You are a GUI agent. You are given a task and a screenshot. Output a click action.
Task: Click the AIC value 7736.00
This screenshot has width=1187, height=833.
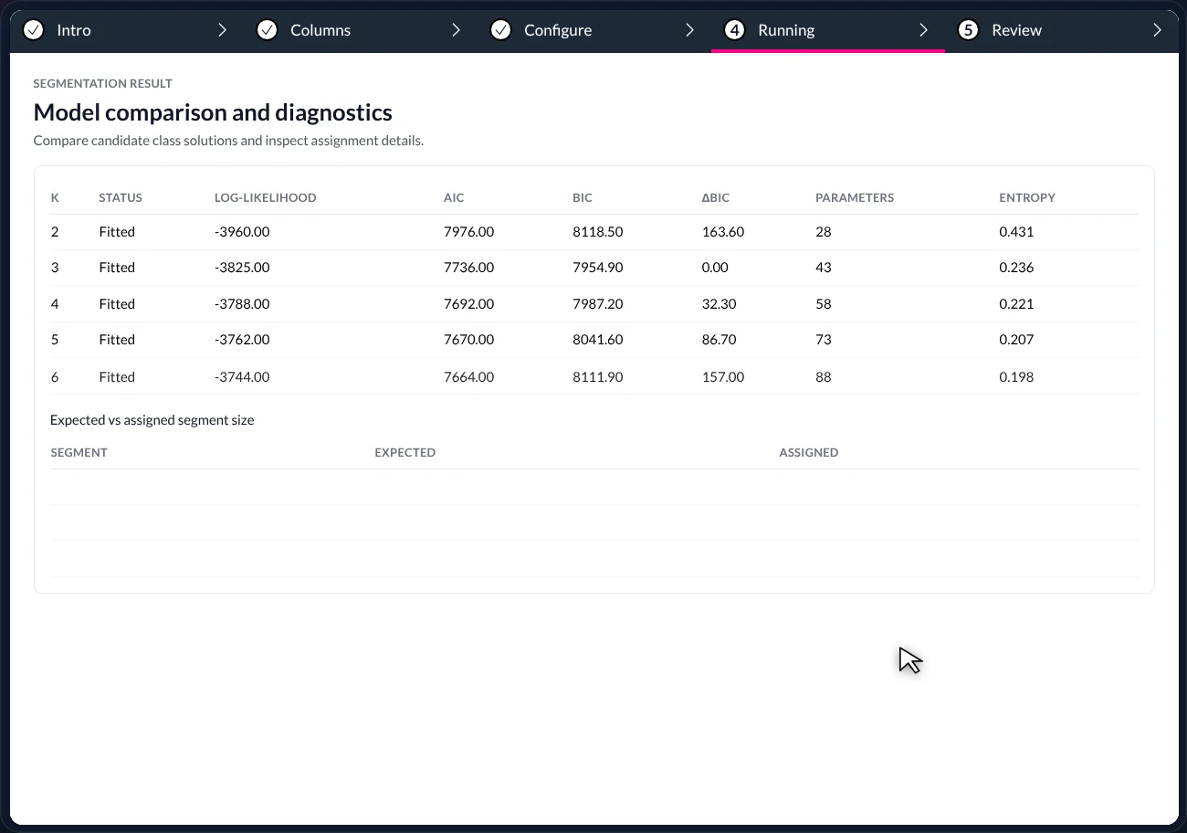[468, 268]
